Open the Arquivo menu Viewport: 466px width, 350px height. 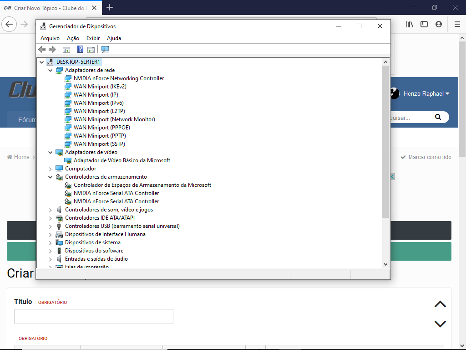[x=50, y=38]
